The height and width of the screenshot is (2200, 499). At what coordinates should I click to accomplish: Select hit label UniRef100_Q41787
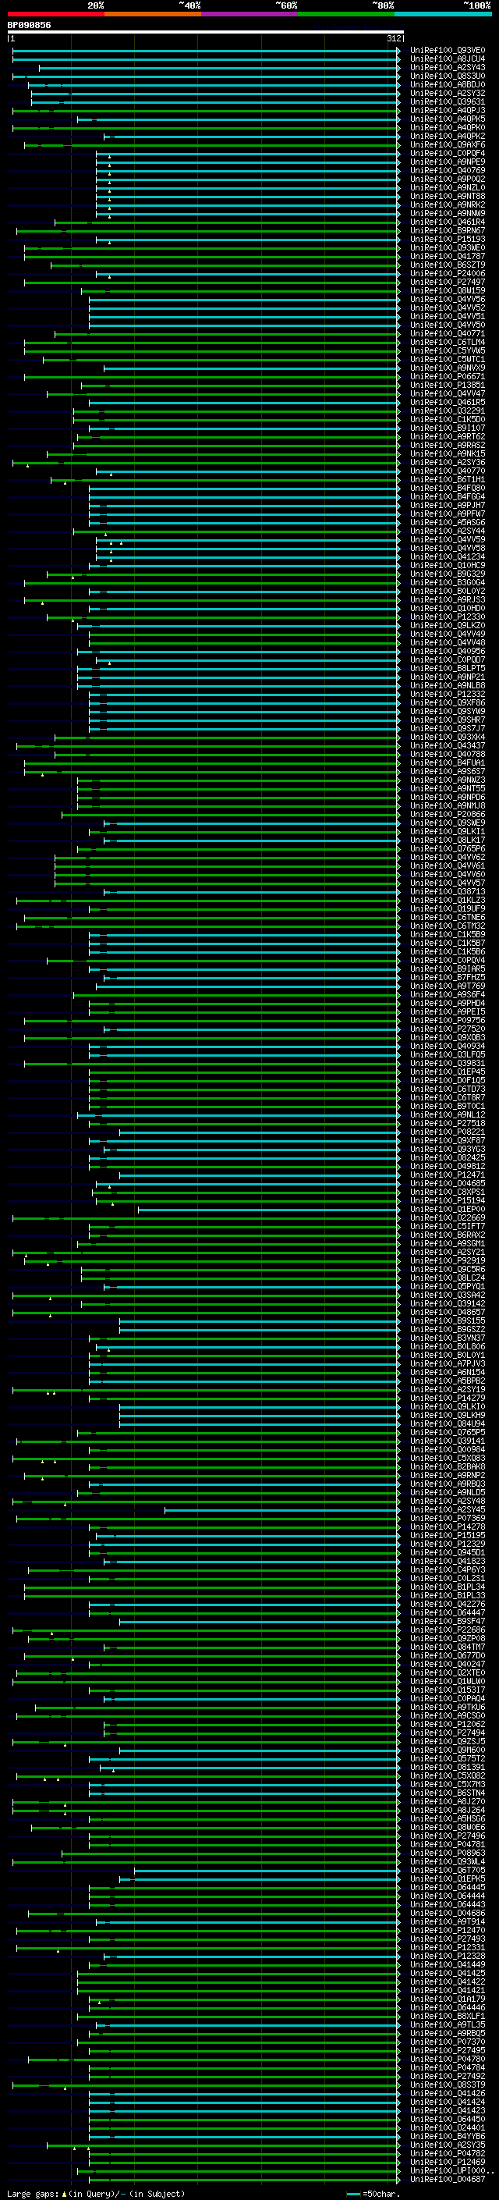pyautogui.click(x=448, y=256)
